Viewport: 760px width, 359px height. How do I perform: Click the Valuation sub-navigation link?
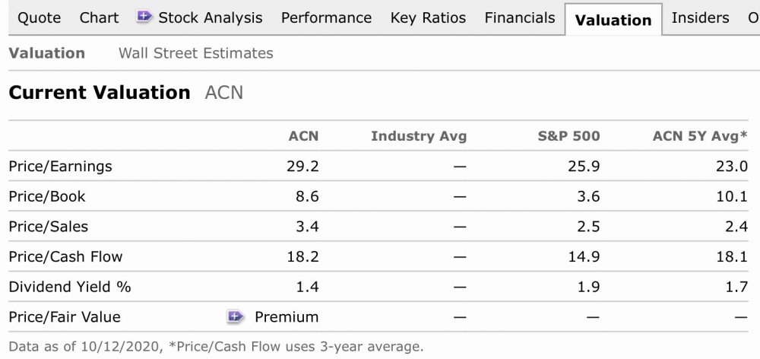46,53
